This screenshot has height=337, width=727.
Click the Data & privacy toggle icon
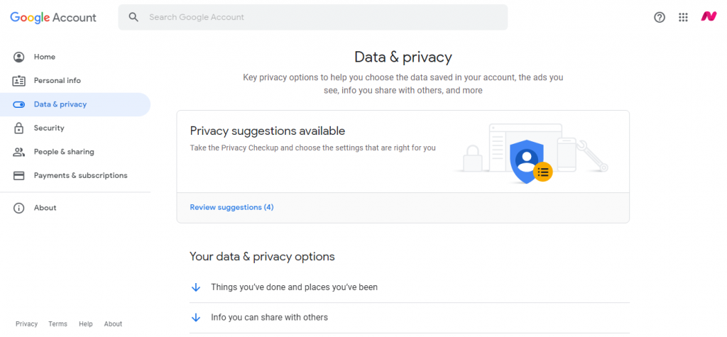coord(18,104)
